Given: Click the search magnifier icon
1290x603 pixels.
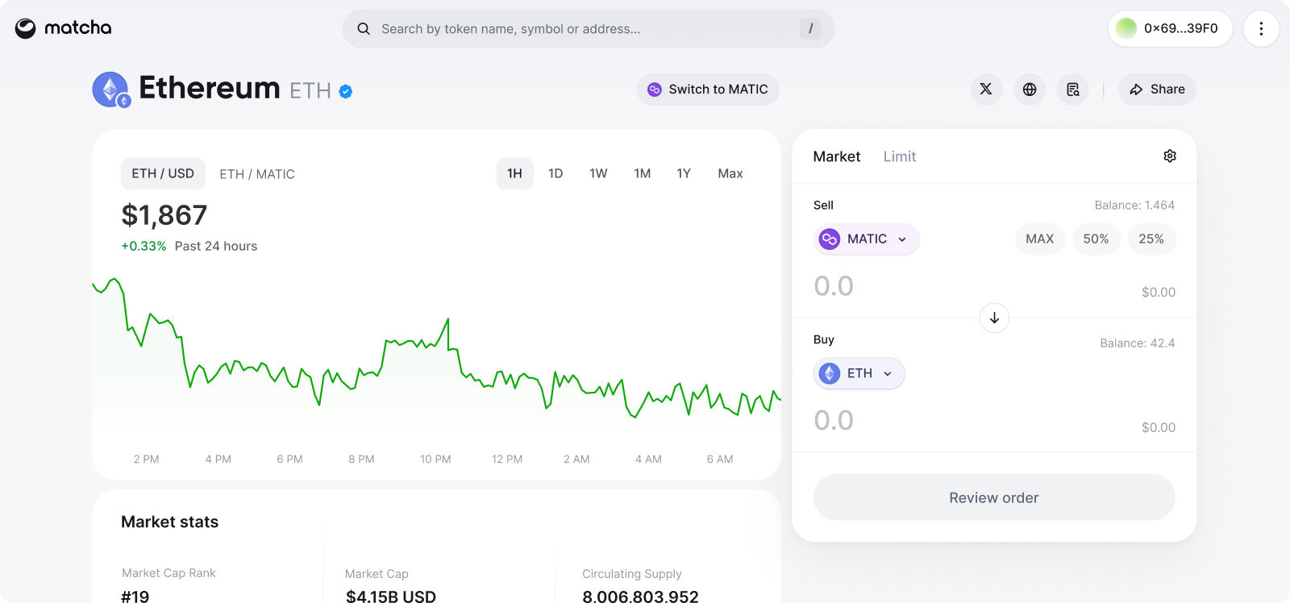Looking at the screenshot, I should tap(364, 29).
